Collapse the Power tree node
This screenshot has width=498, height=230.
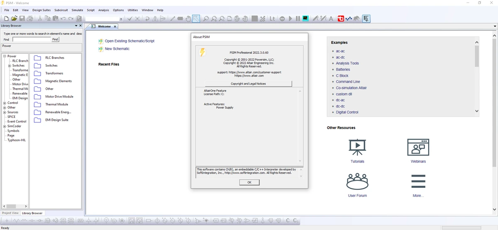[4, 56]
